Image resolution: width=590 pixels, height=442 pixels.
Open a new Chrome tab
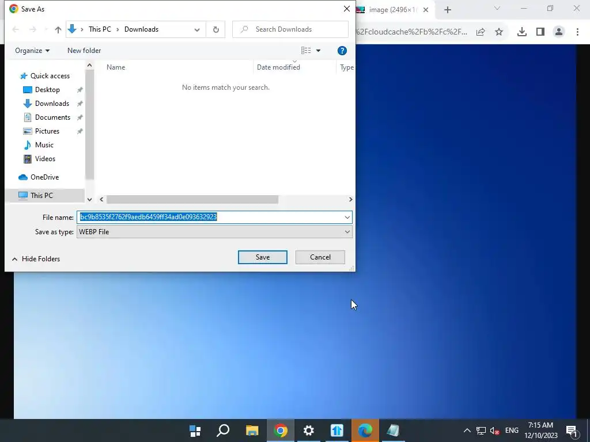[x=447, y=10]
